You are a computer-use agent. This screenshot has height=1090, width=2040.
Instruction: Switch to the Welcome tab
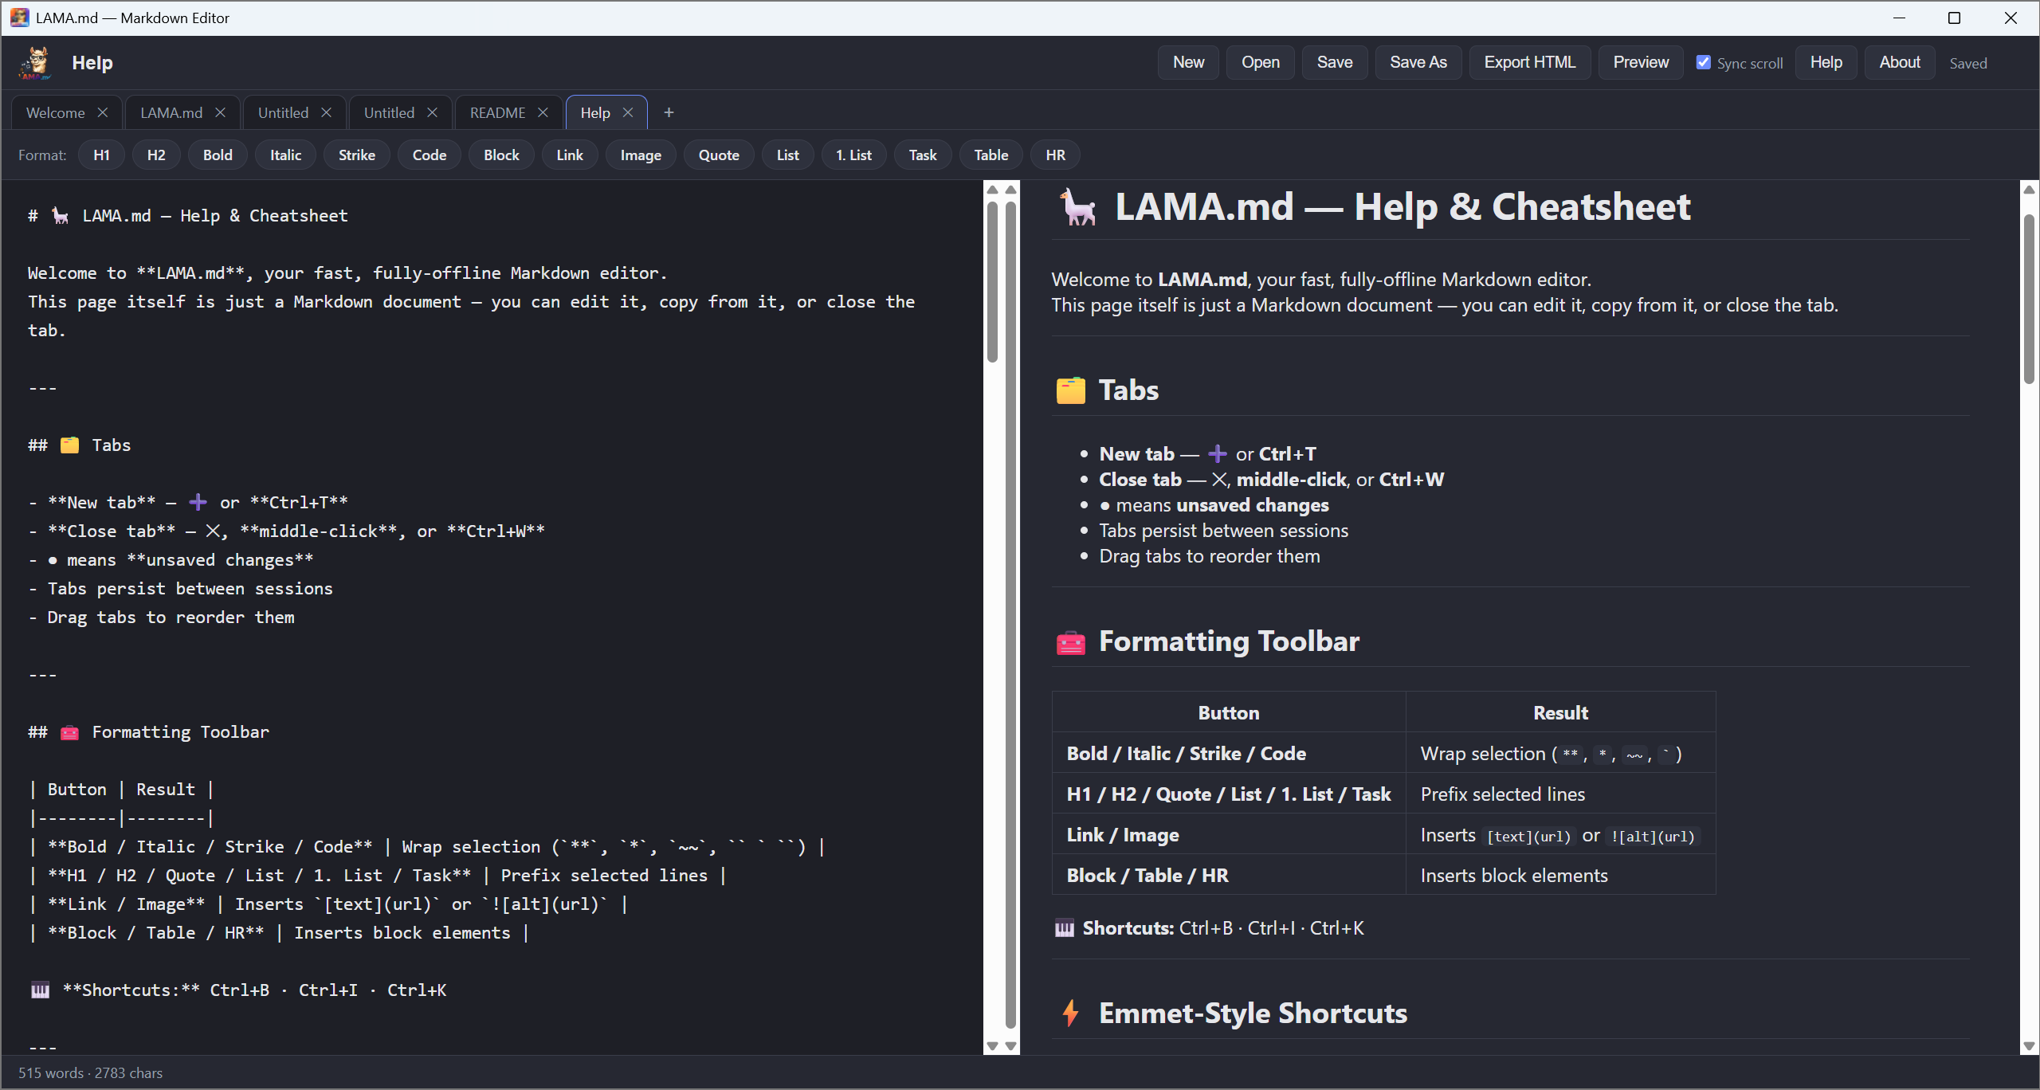(55, 112)
